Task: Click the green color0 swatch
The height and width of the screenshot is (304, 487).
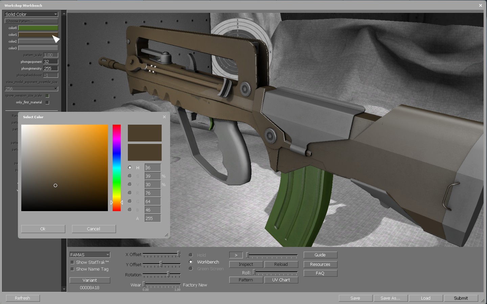Action: point(38,28)
